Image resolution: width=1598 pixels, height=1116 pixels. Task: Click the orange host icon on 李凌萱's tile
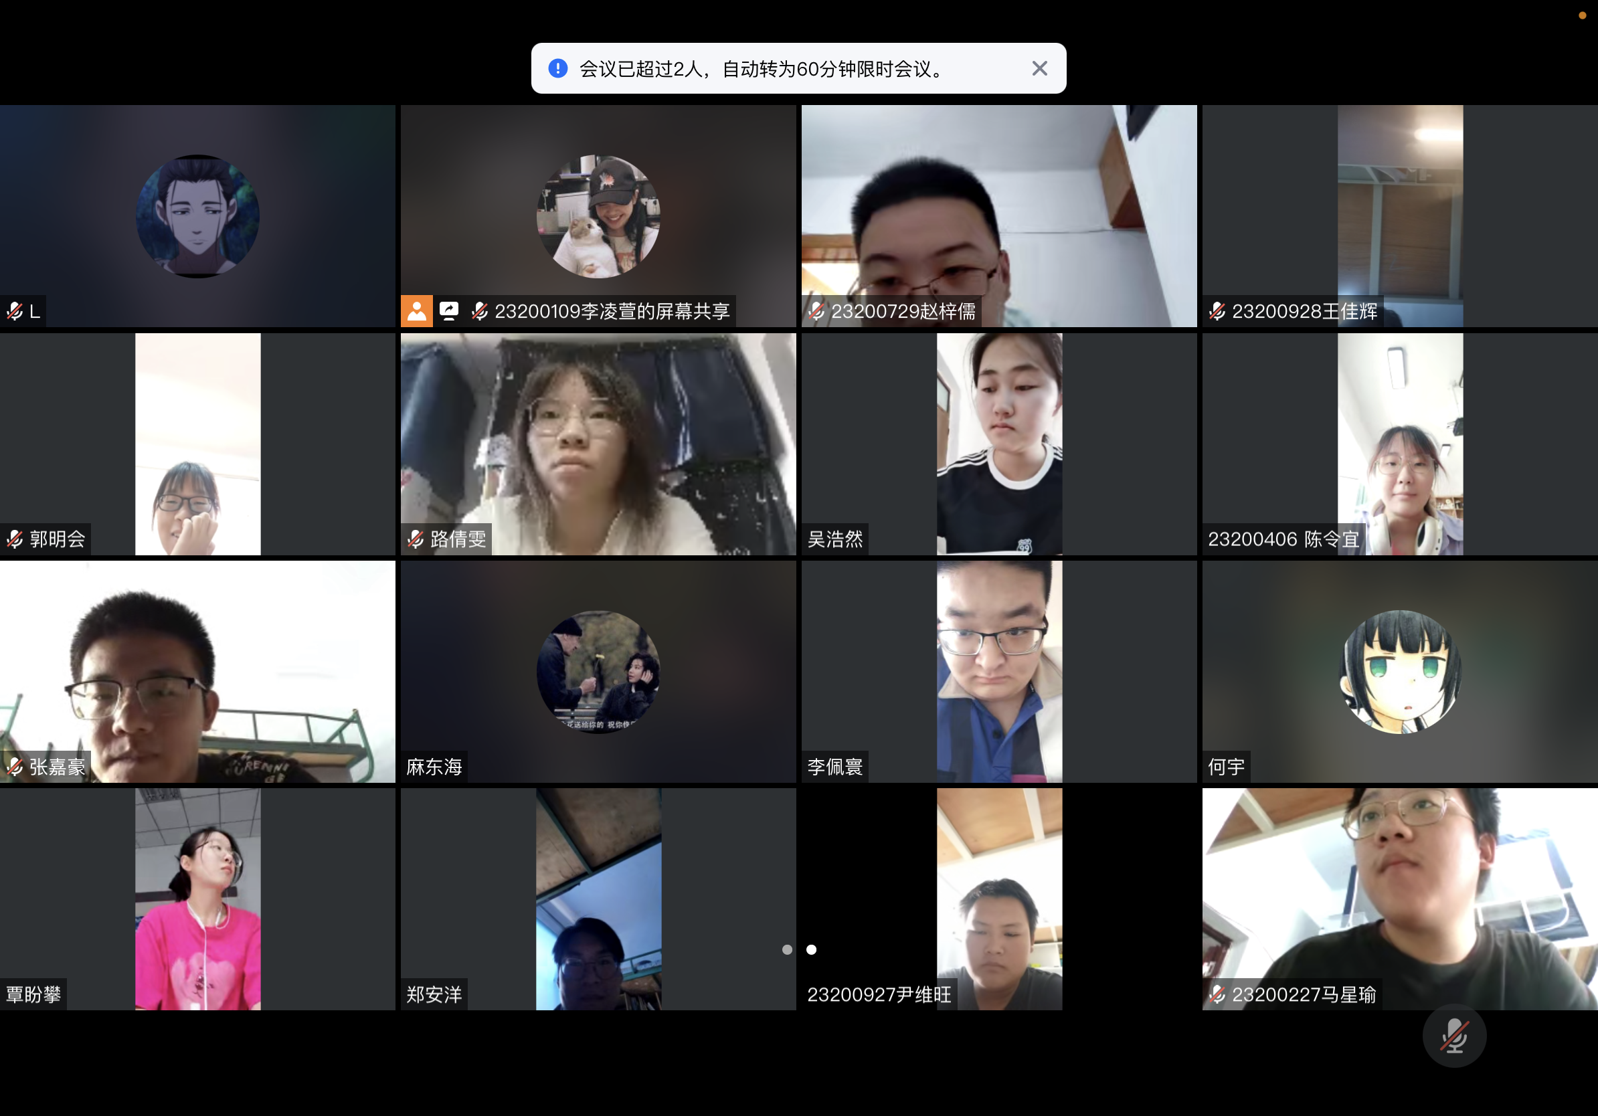(x=416, y=311)
